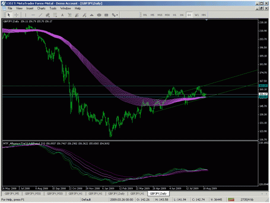Switch chart to H1 timeframe
The width and height of the screenshot is (270, 203).
click(175, 15)
